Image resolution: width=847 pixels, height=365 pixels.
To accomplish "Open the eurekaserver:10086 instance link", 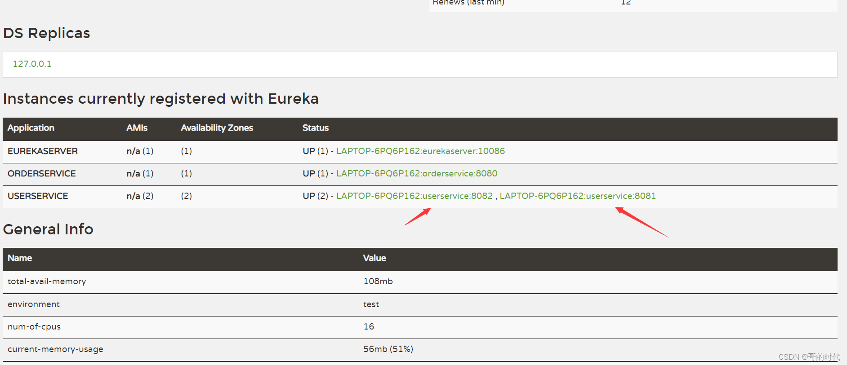I will point(420,151).
